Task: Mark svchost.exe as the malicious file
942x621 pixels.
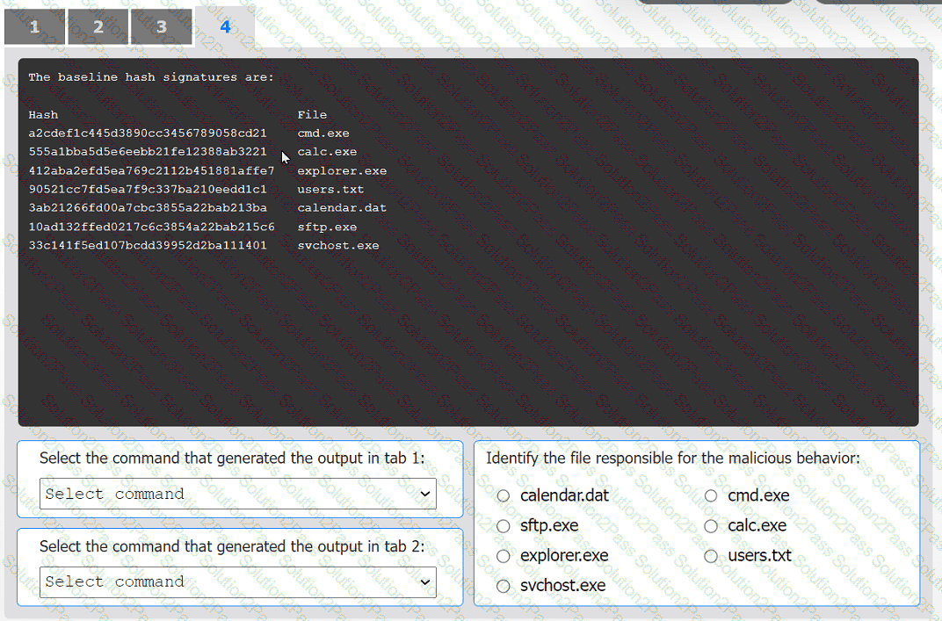Action: point(504,586)
